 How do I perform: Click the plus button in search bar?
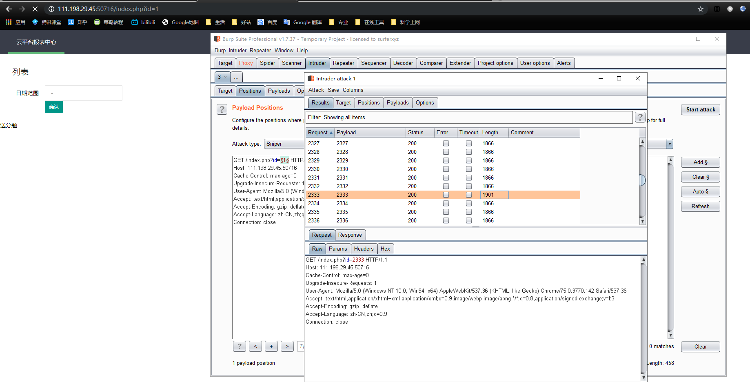coord(271,346)
